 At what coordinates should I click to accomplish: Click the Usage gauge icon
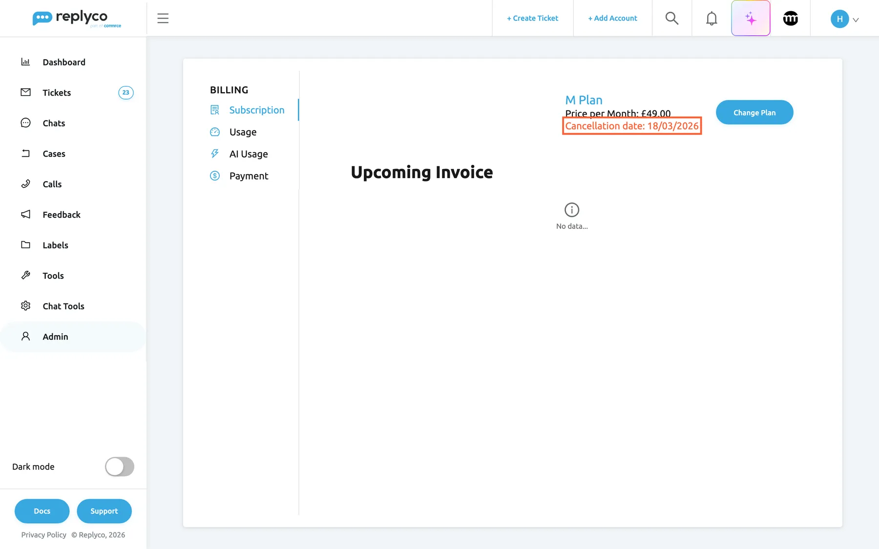coord(215,132)
